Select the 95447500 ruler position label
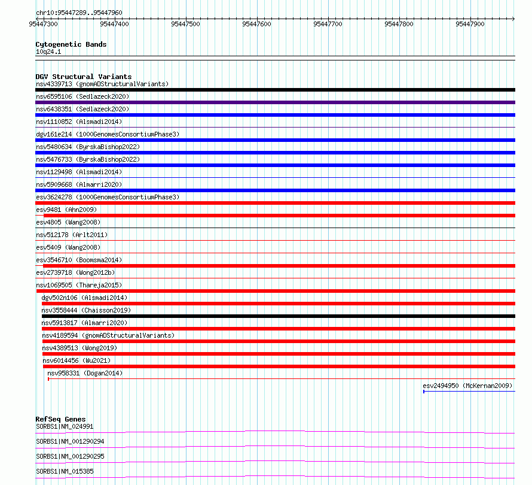Screen dimensions: 532x485 click(185, 24)
